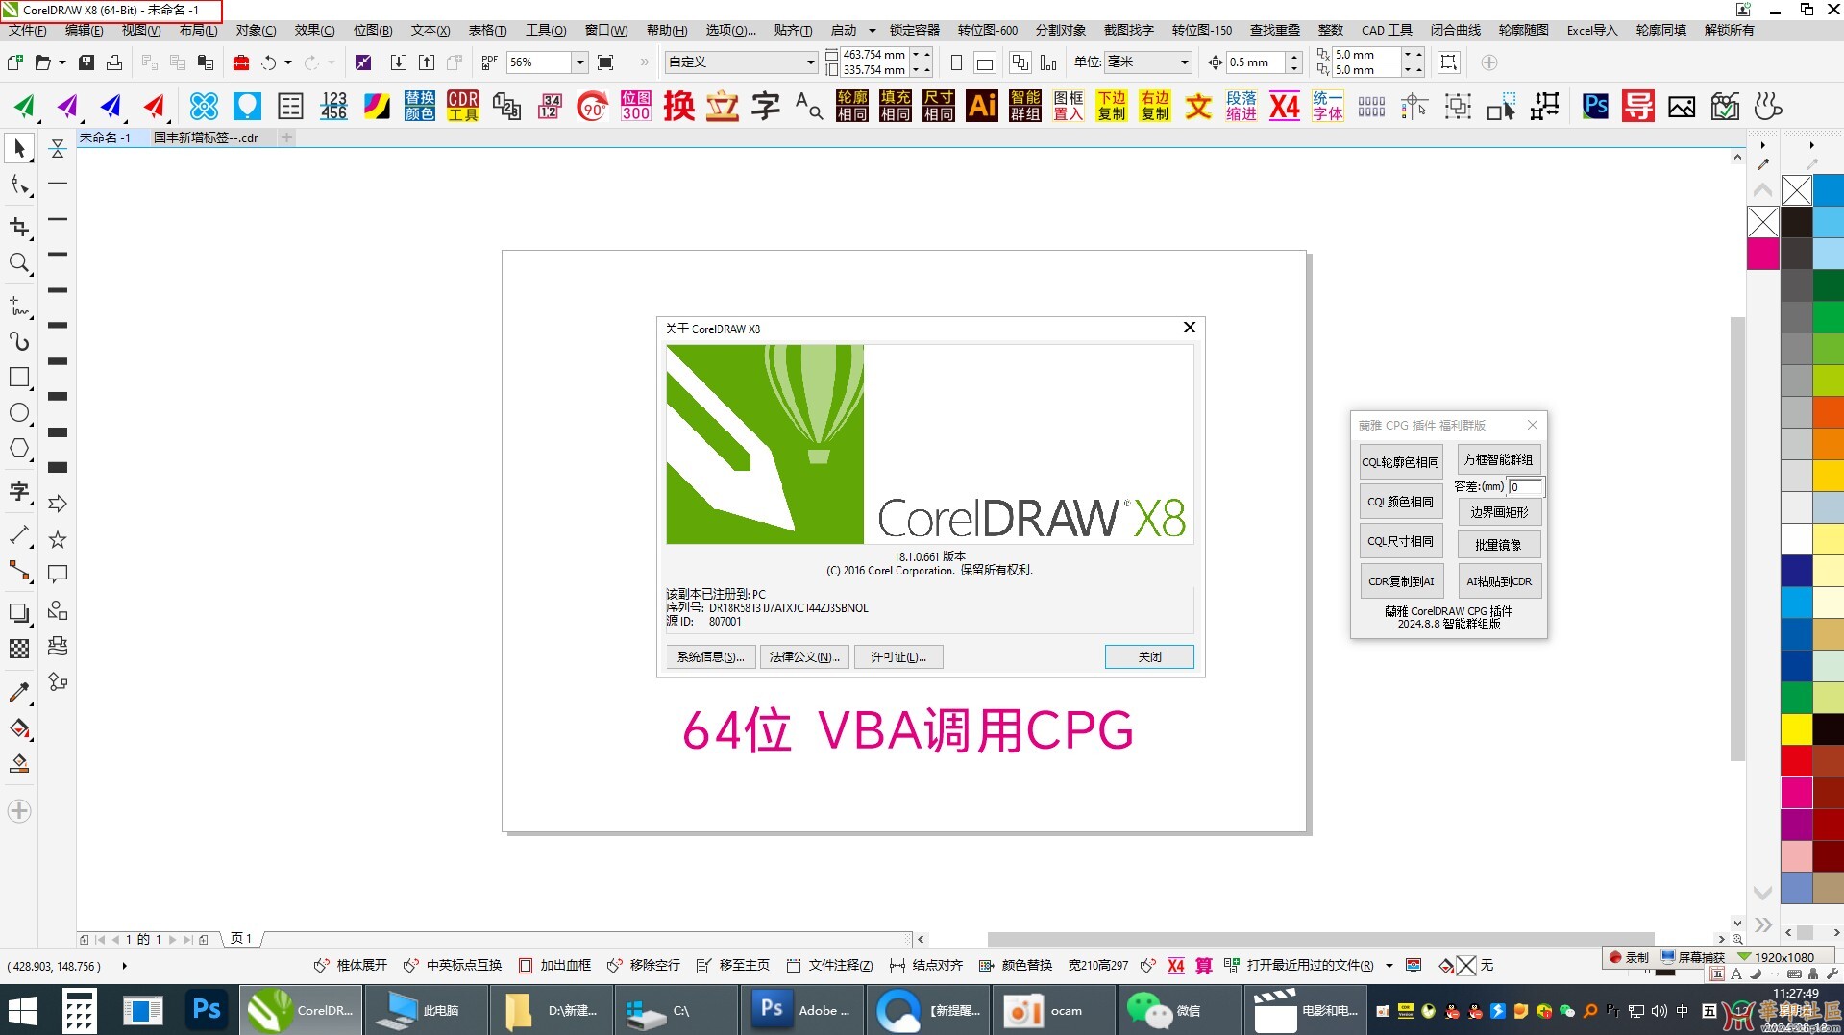Image resolution: width=1844 pixels, height=1035 pixels.
Task: Click the nudge distance 0.5 mm field
Action: pyautogui.click(x=1256, y=62)
